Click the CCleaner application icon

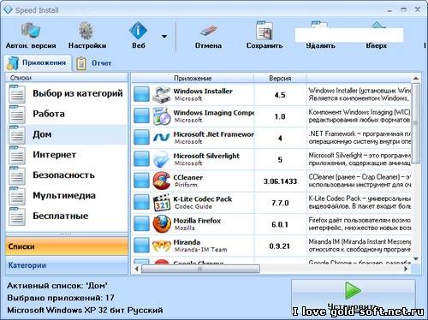(x=162, y=181)
